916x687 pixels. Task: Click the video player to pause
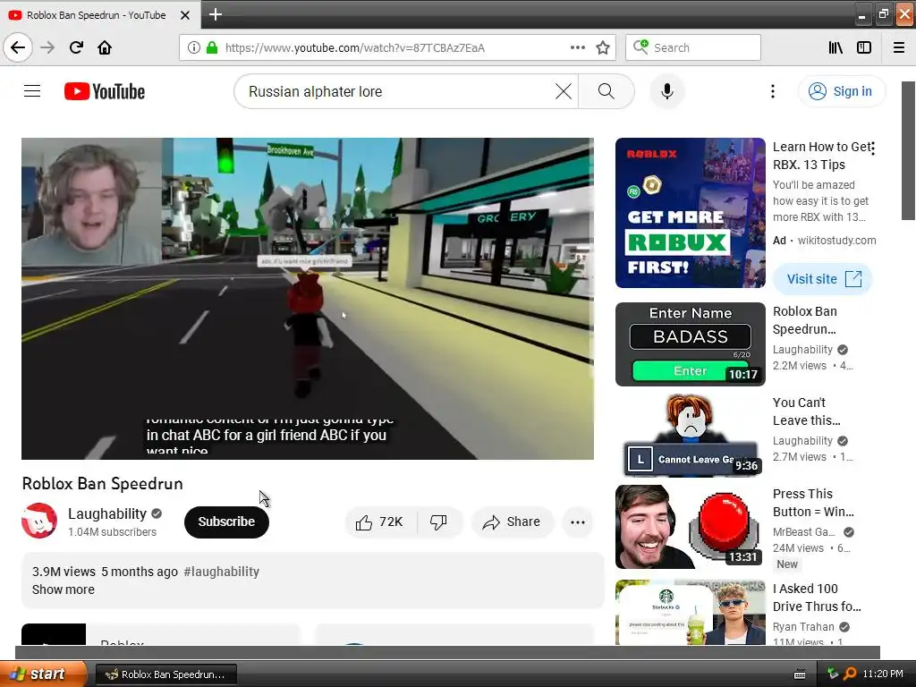308,299
